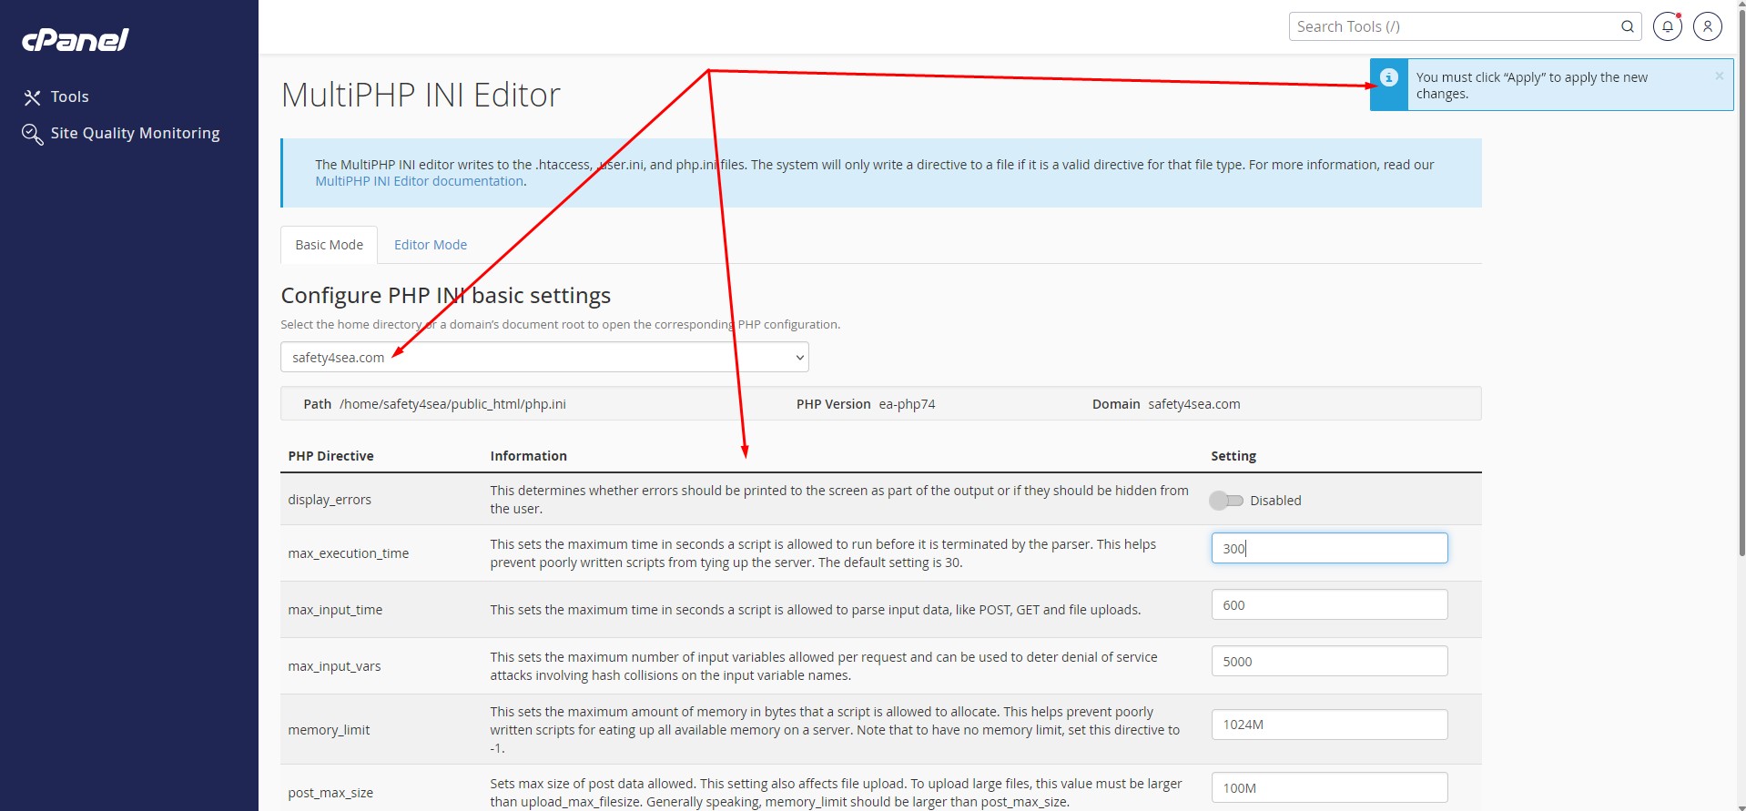
Task: Open Site Quality Monitoring icon
Action: pyautogui.click(x=32, y=134)
